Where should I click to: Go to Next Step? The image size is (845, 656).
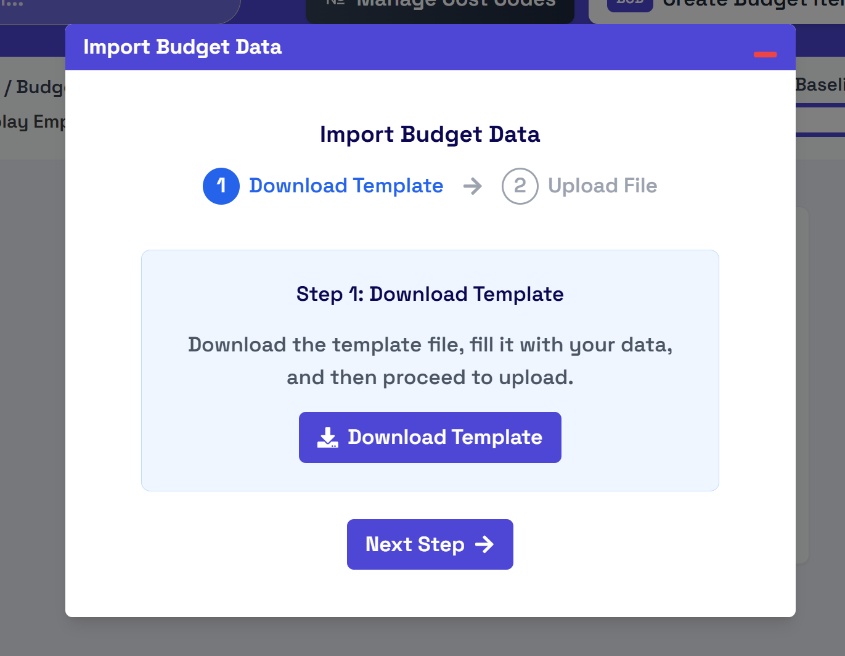430,544
